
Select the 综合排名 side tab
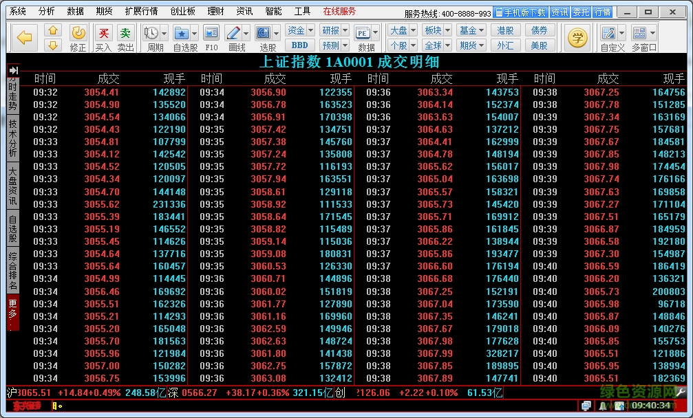[13, 271]
